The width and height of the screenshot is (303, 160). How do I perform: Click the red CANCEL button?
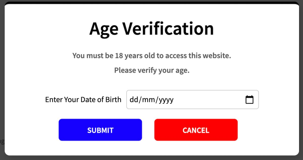pyautogui.click(x=196, y=130)
